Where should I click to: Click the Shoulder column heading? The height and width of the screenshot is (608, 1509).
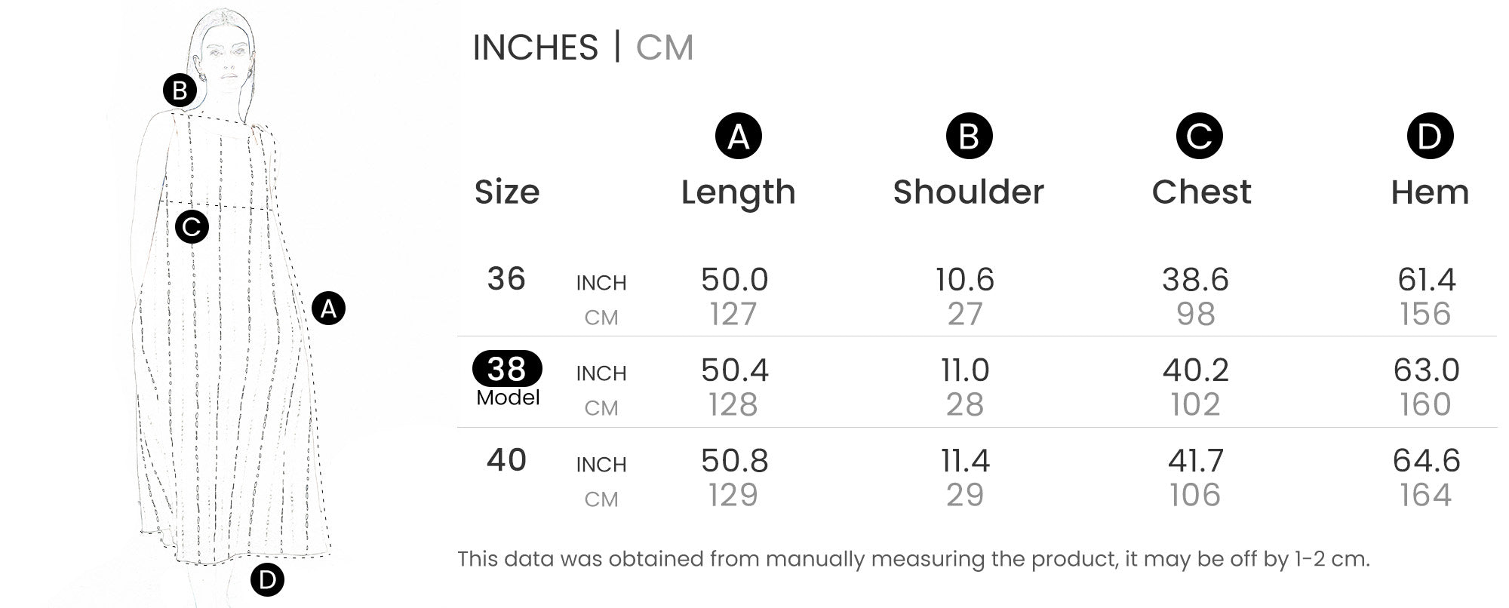tap(969, 192)
